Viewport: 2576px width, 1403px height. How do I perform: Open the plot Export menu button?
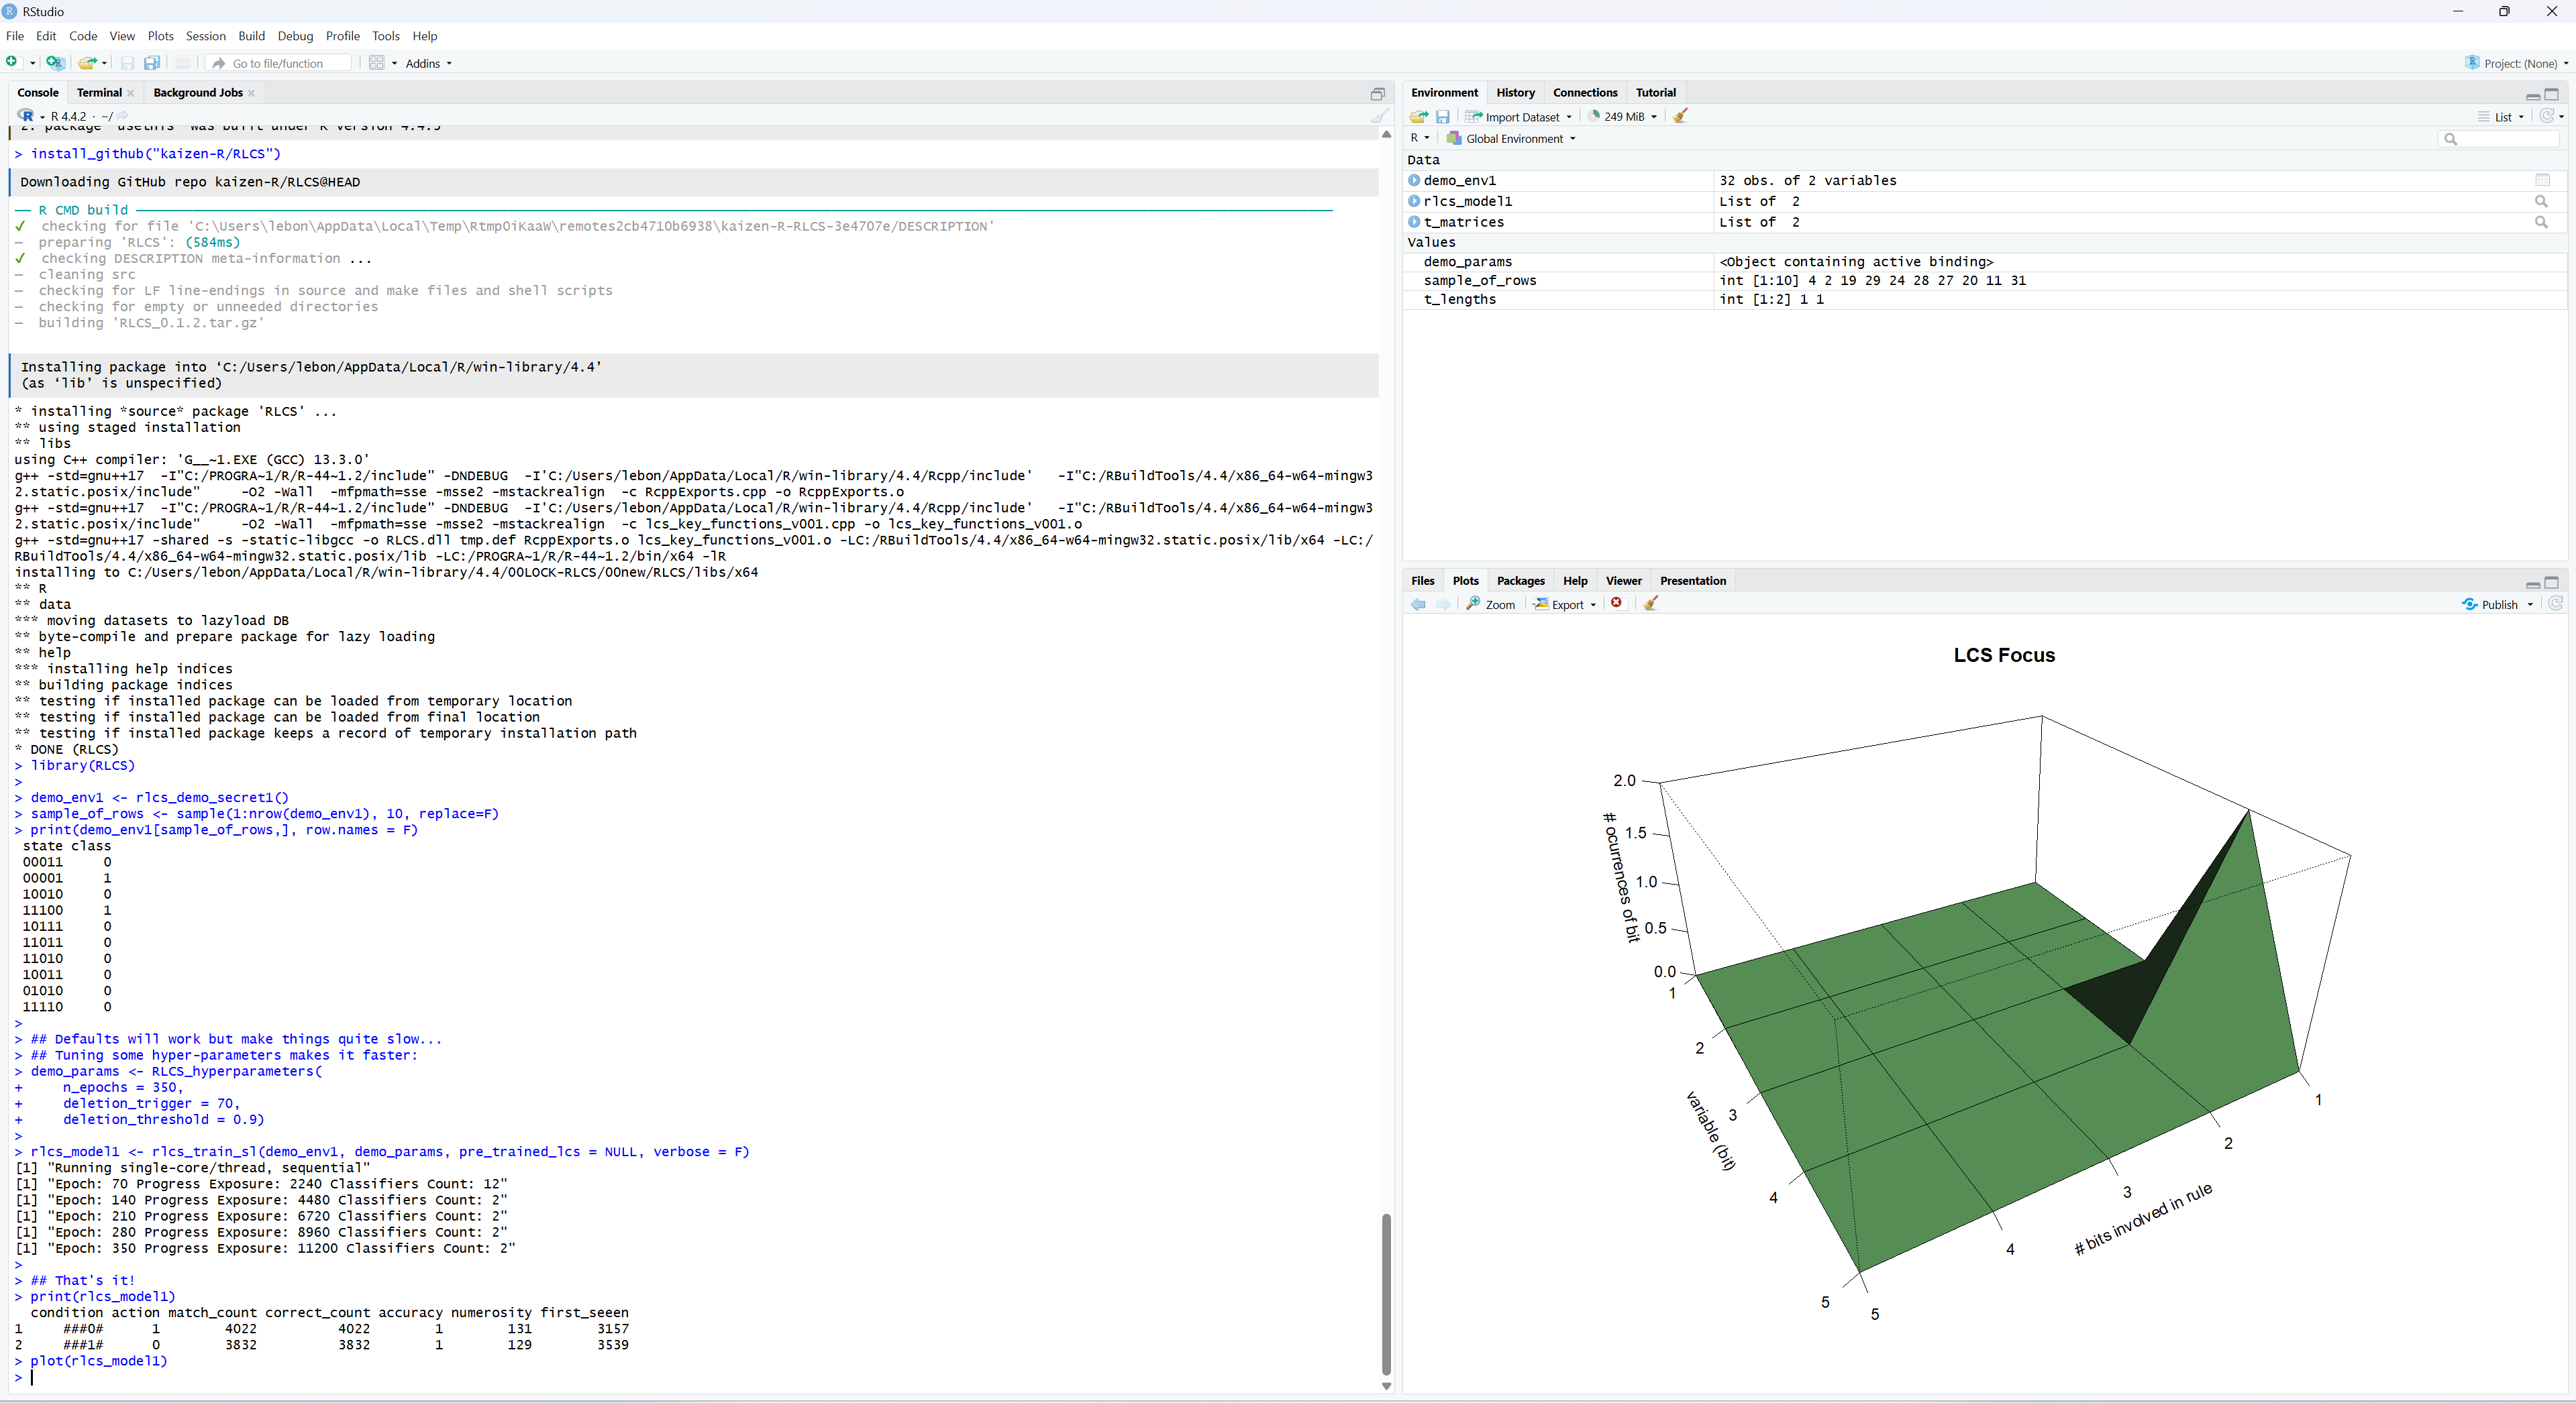coord(1565,604)
